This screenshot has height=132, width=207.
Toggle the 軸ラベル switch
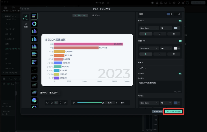point(180,21)
